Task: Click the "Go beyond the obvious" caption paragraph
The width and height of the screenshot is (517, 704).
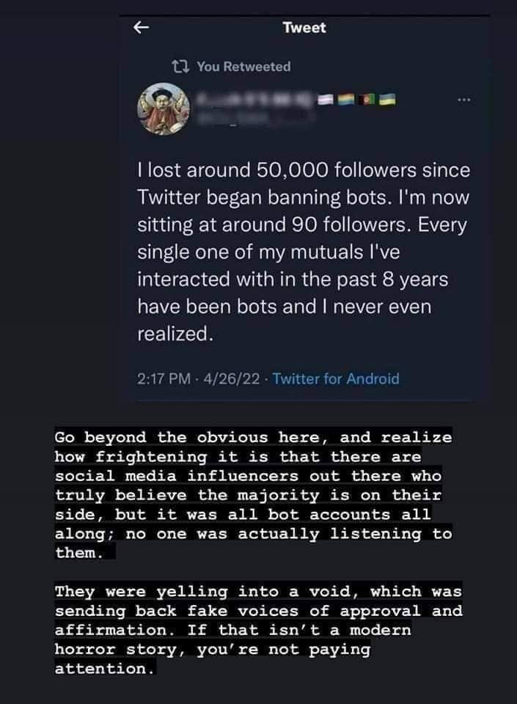Action: tap(253, 495)
